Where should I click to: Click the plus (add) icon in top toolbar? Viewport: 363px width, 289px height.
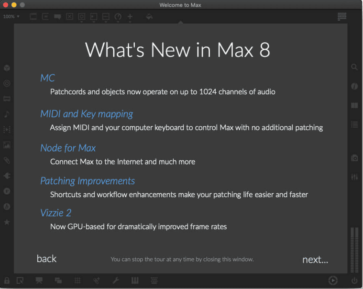click(x=130, y=16)
